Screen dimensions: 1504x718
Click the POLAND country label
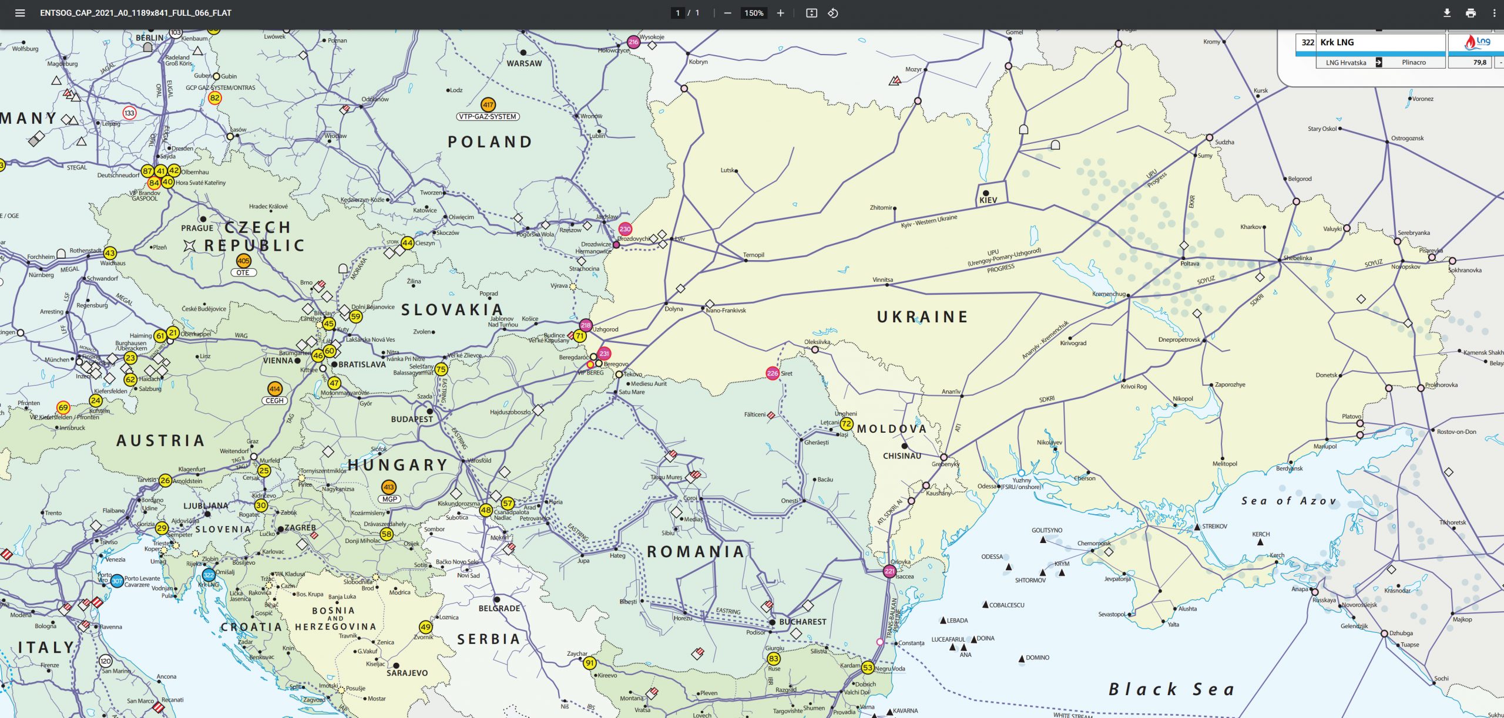tap(490, 142)
